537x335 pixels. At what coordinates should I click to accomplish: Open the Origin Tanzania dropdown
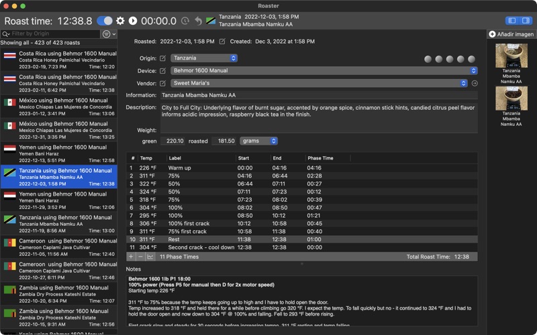tap(204, 58)
